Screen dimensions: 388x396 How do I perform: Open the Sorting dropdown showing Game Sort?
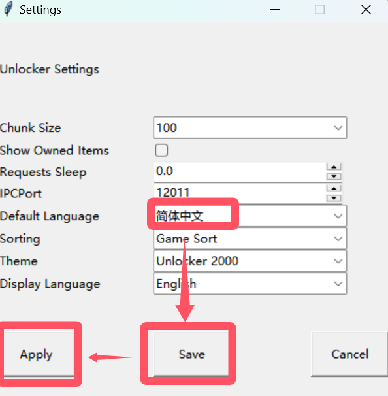250,239
